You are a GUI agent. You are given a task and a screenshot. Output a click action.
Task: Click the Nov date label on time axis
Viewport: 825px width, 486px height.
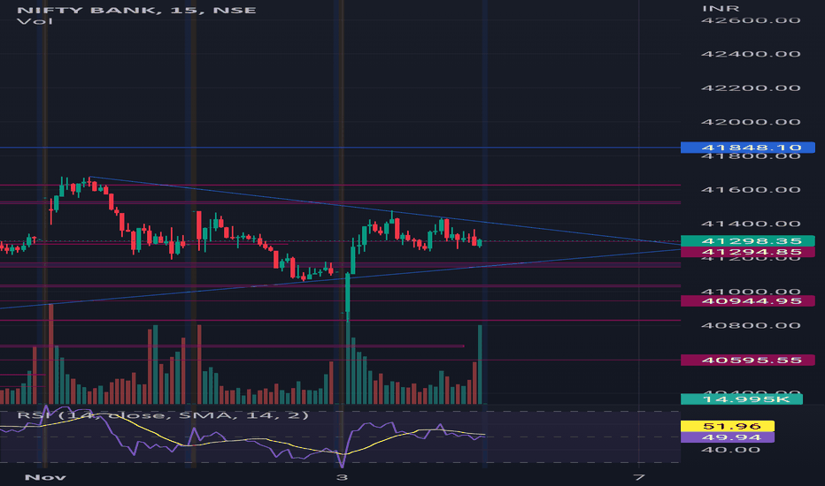(x=45, y=477)
